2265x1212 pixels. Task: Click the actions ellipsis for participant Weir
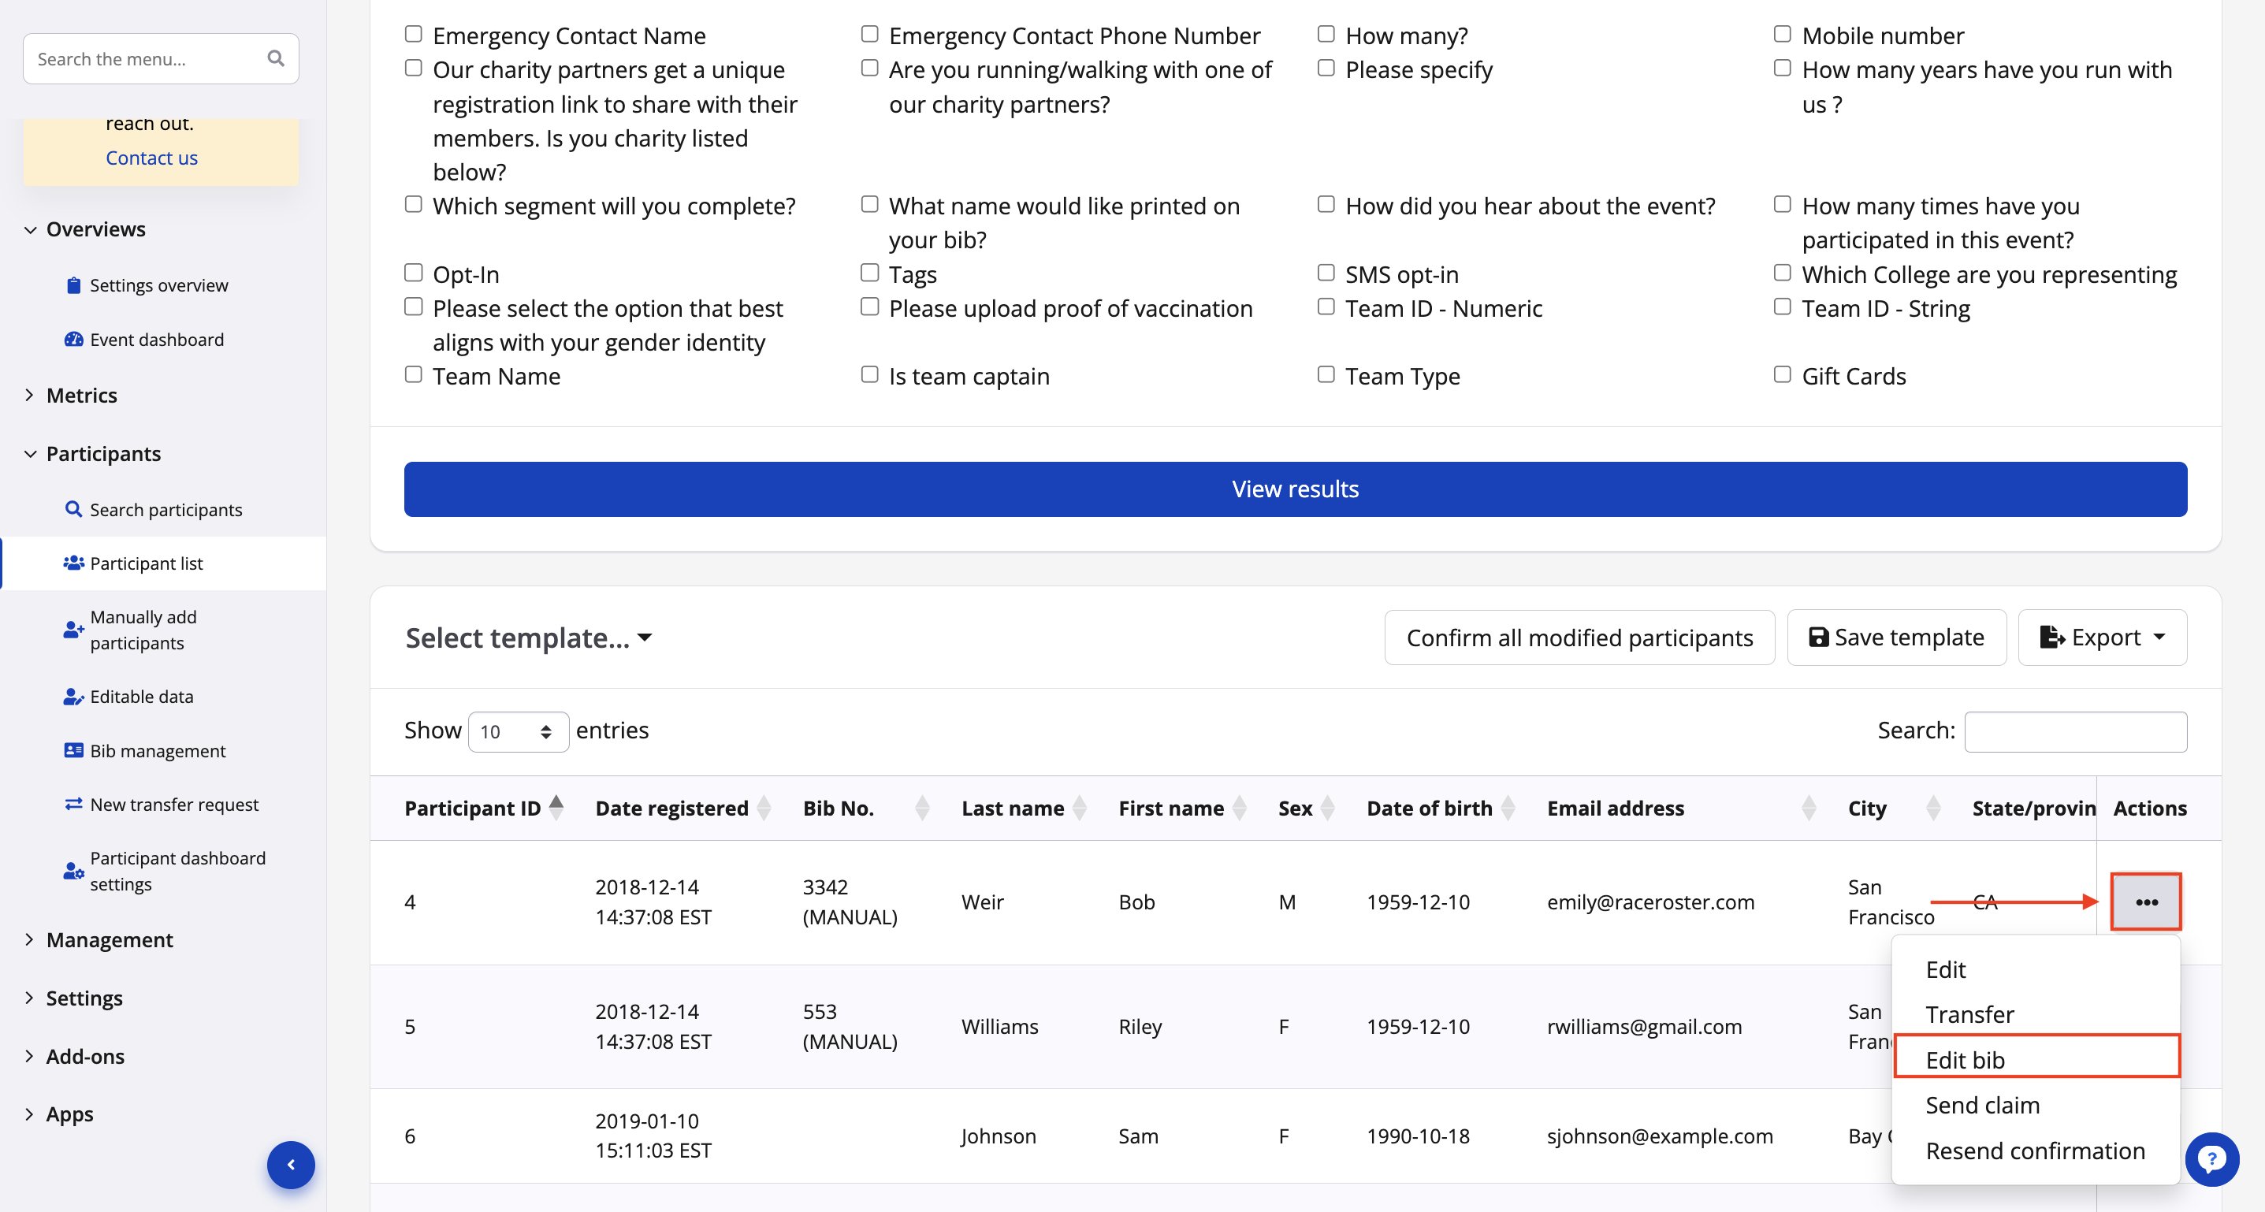[x=2145, y=902]
